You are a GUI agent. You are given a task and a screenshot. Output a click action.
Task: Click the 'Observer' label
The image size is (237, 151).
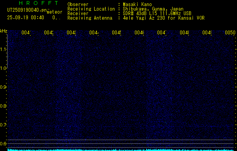click(x=78, y=4)
